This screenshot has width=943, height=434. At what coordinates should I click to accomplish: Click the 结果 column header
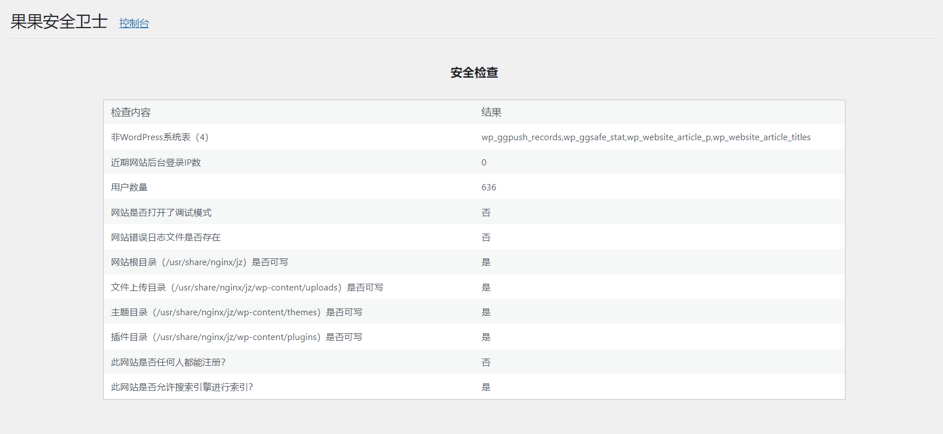(492, 112)
